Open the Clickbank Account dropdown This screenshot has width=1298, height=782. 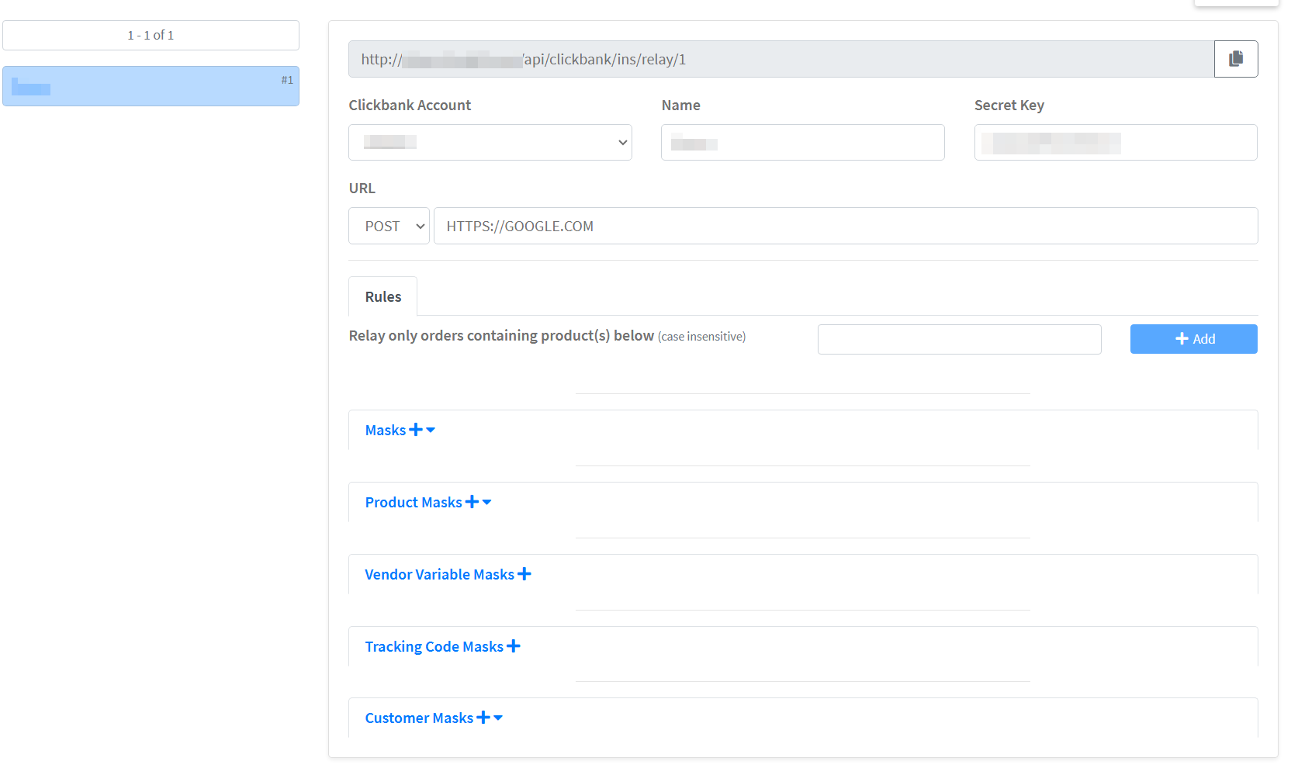490,143
